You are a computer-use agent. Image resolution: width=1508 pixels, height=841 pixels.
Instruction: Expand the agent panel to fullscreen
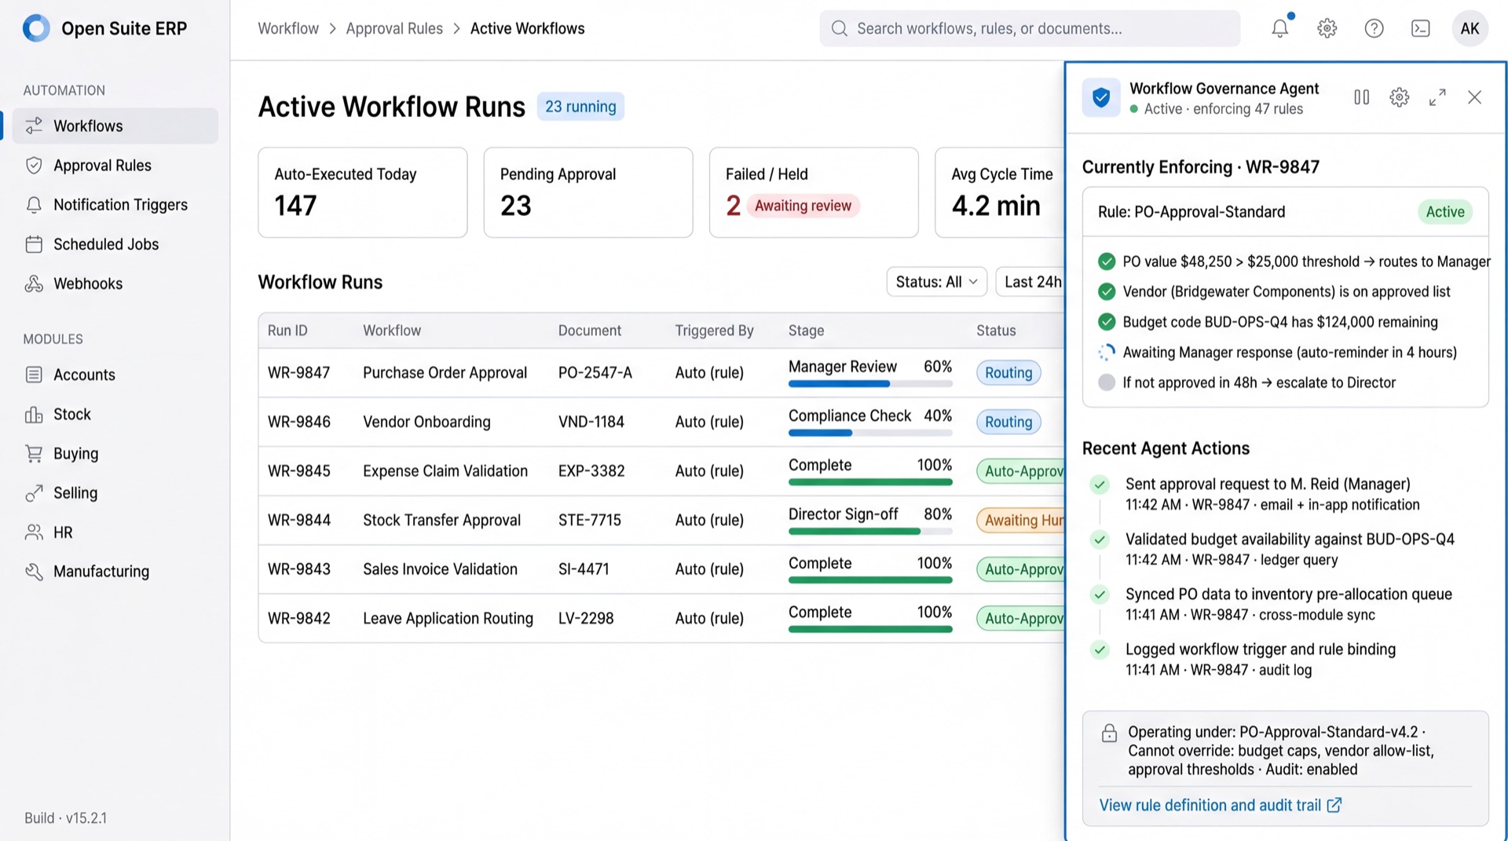tap(1437, 97)
